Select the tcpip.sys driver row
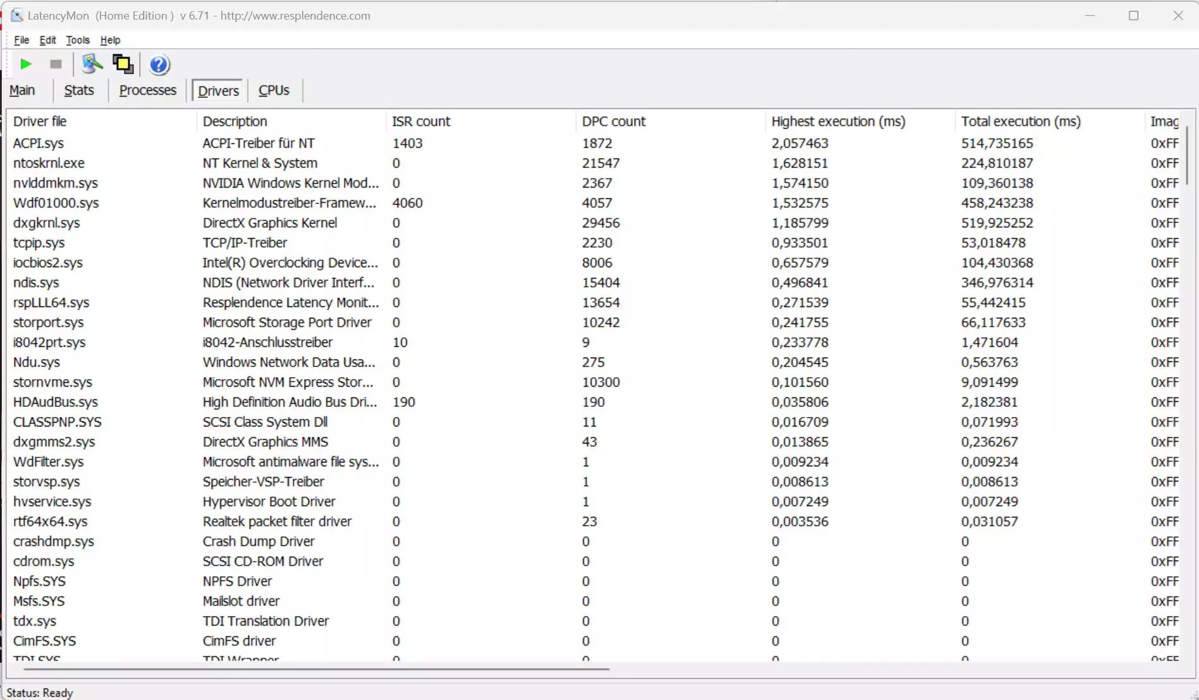Viewport: 1199px width, 700px height. point(594,243)
